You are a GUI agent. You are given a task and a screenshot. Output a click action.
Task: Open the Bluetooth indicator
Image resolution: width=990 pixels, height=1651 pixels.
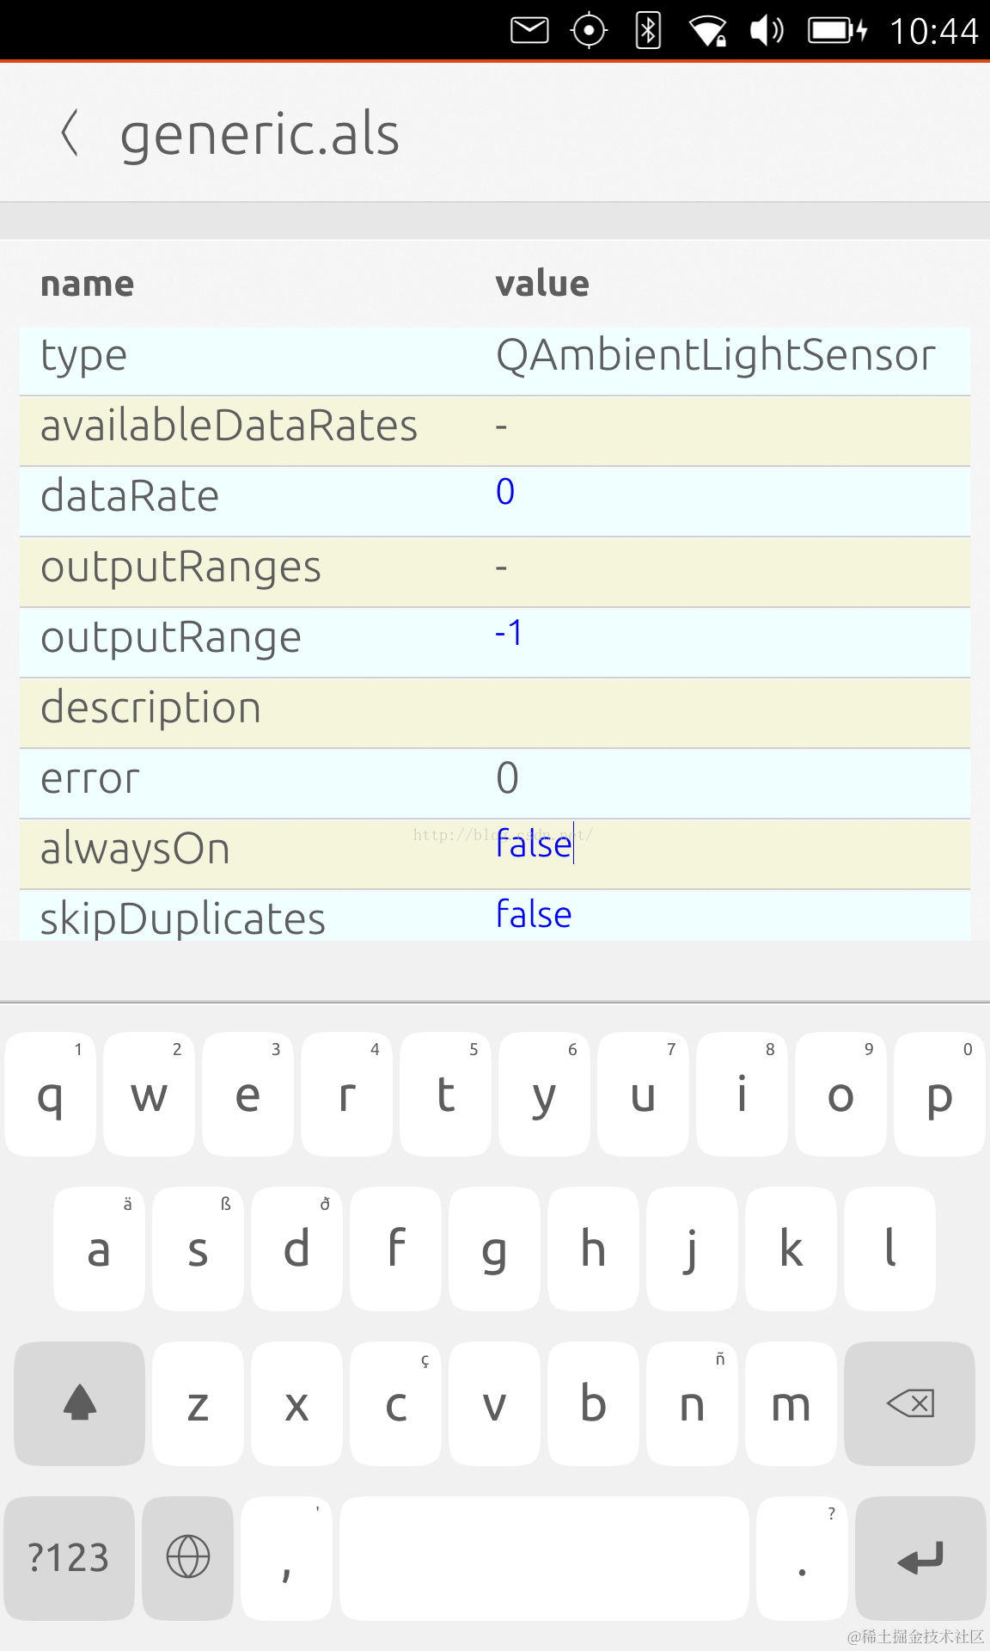pyautogui.click(x=648, y=31)
